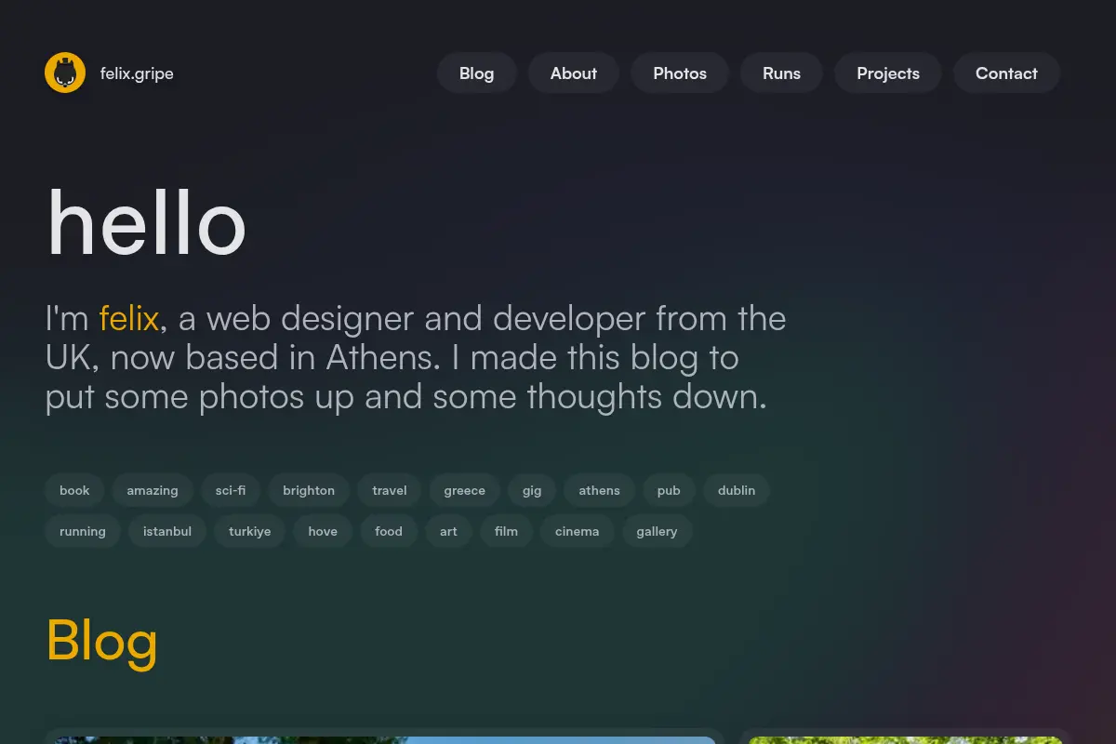Click the highlighted felix name link

point(129,318)
